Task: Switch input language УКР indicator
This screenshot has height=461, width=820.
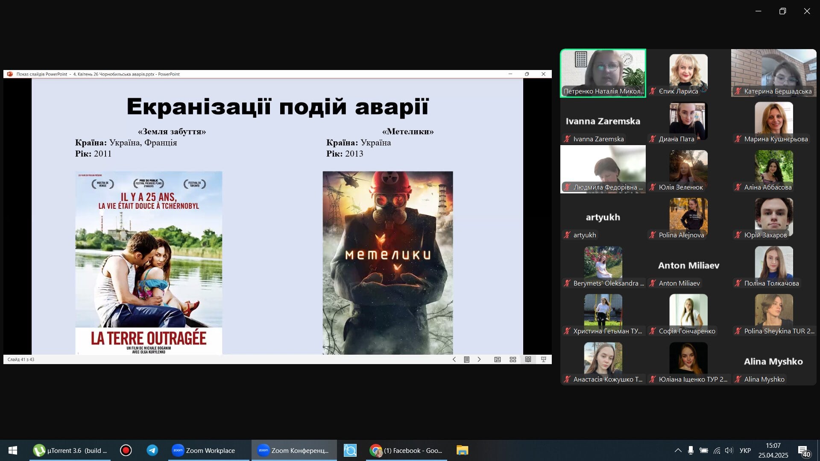Action: 745,450
